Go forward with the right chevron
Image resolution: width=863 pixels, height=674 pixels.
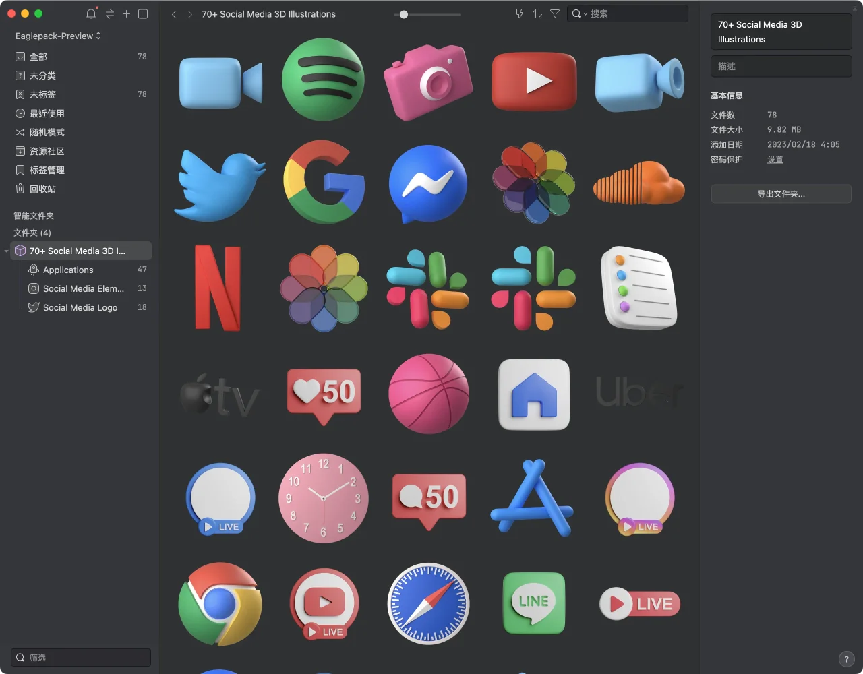[x=189, y=14]
